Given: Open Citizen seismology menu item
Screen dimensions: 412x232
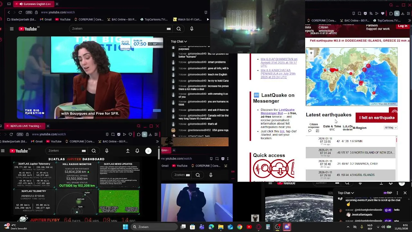Looking at the screenshot, I should click(326, 29).
